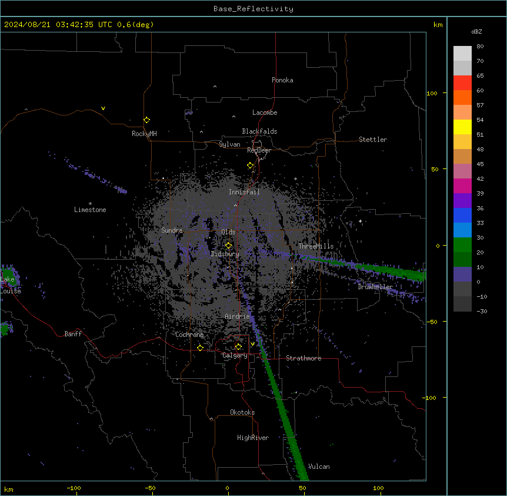Click the Base_Reflectivity title text

point(253,9)
